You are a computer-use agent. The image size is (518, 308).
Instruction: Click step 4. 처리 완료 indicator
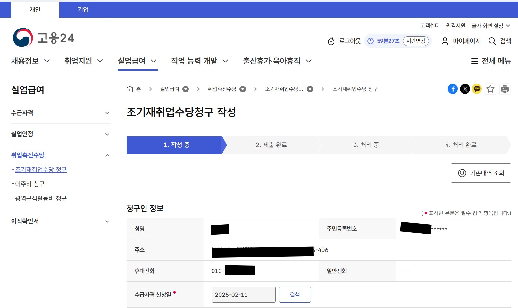[461, 145]
